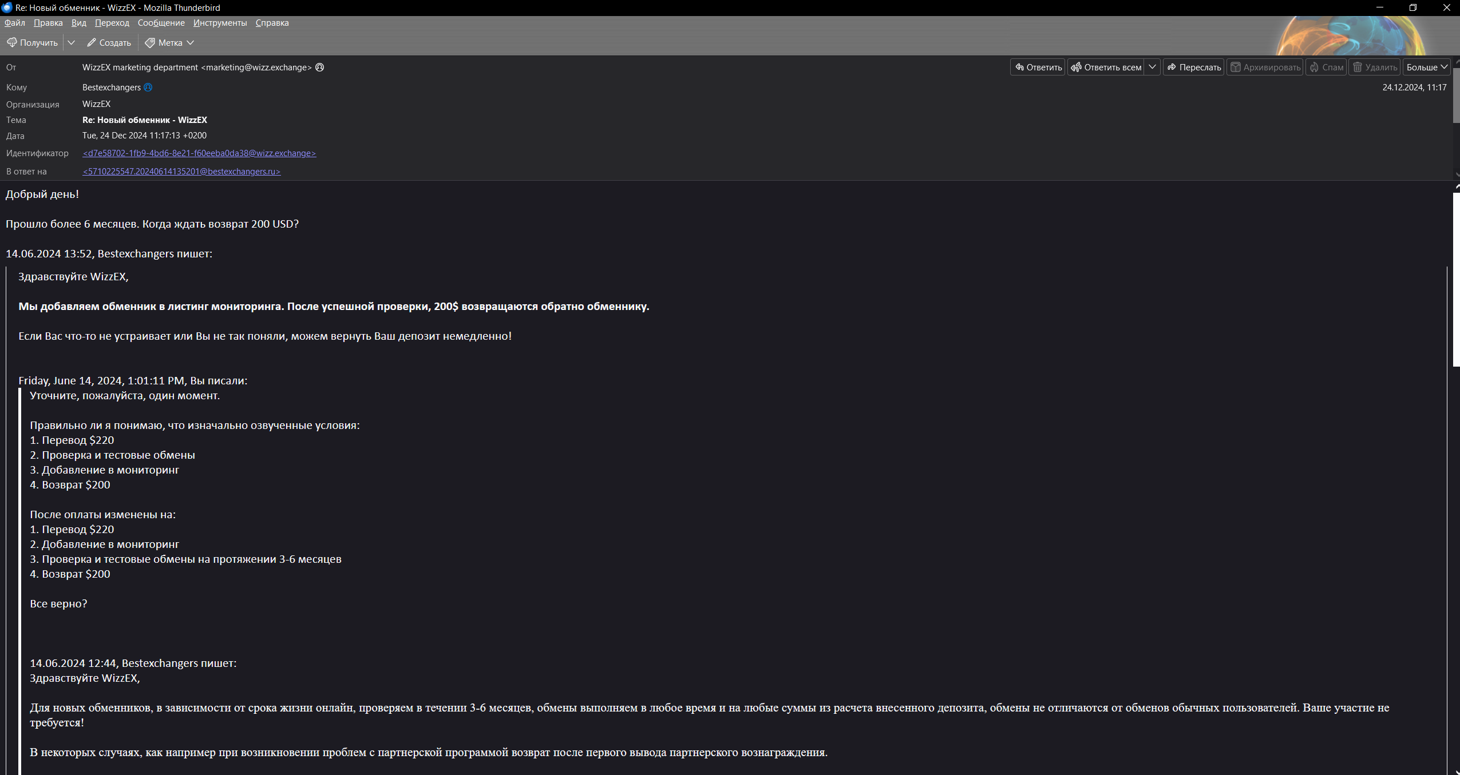Click the reply arrow icon on Ответить
This screenshot has height=775, width=1460.
coord(1019,67)
